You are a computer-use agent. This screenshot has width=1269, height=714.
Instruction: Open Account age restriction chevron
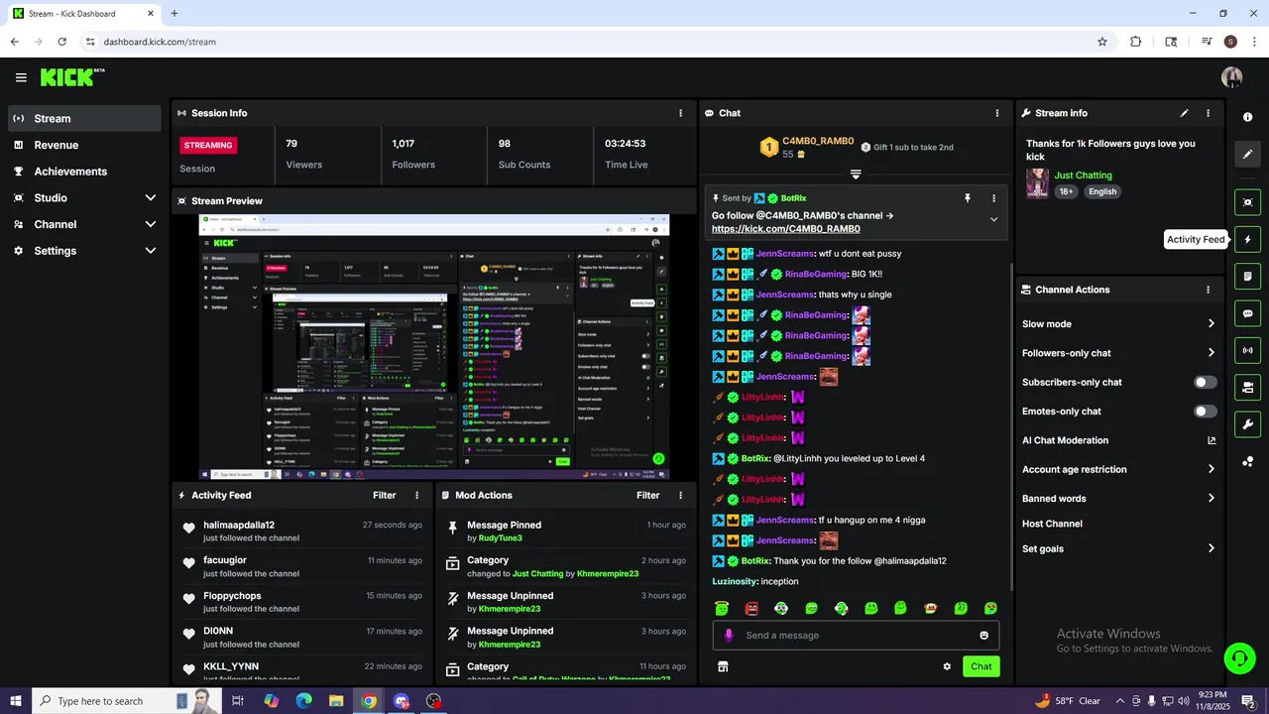point(1211,469)
